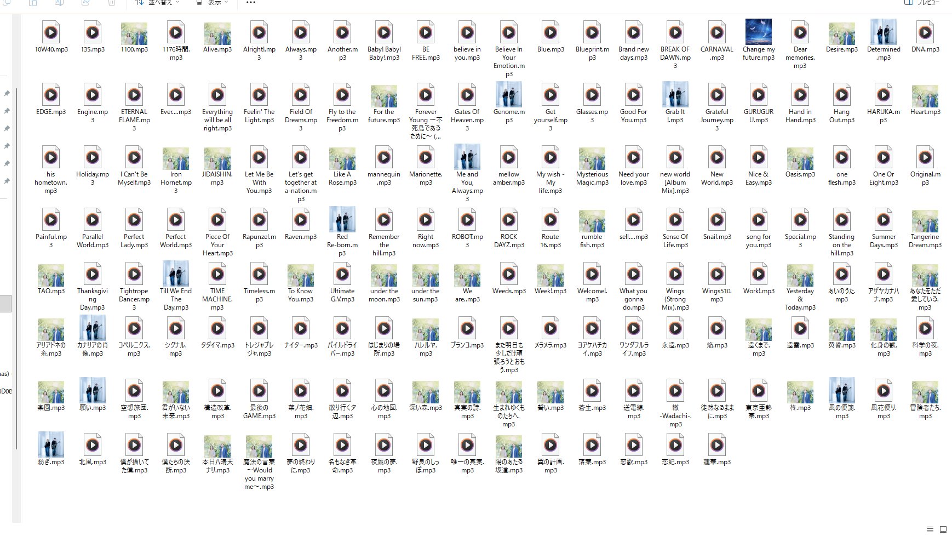Click the "What you gonna do.mp3" label
The height and width of the screenshot is (536, 952).
634,299
